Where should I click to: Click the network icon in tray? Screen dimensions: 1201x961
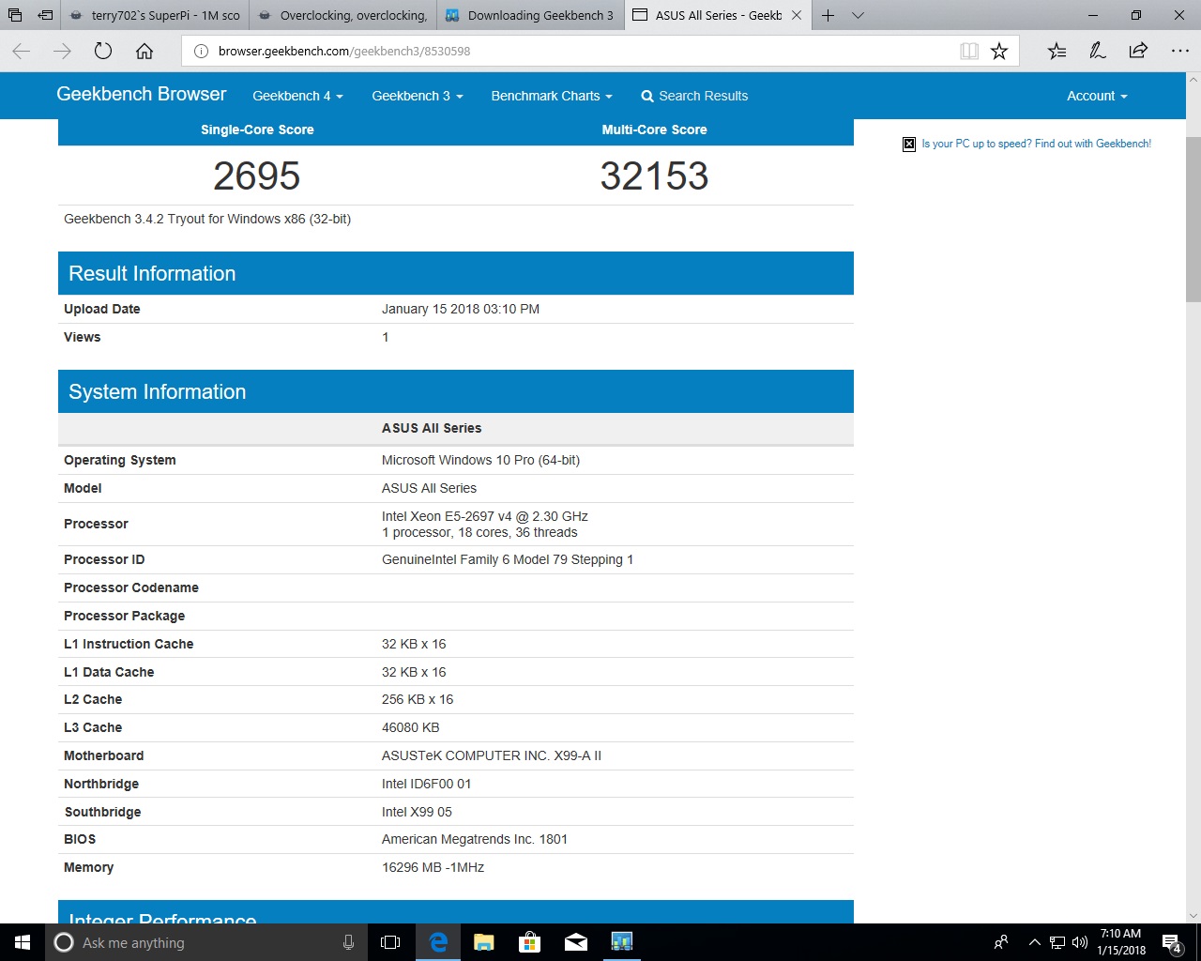(1057, 942)
